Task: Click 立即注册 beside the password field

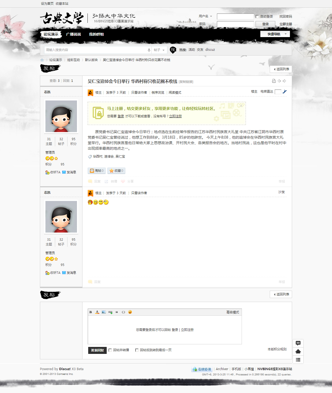Action: (286, 24)
